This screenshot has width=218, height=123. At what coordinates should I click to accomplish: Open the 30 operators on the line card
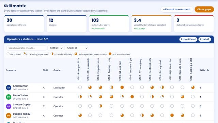coord(24,24)
